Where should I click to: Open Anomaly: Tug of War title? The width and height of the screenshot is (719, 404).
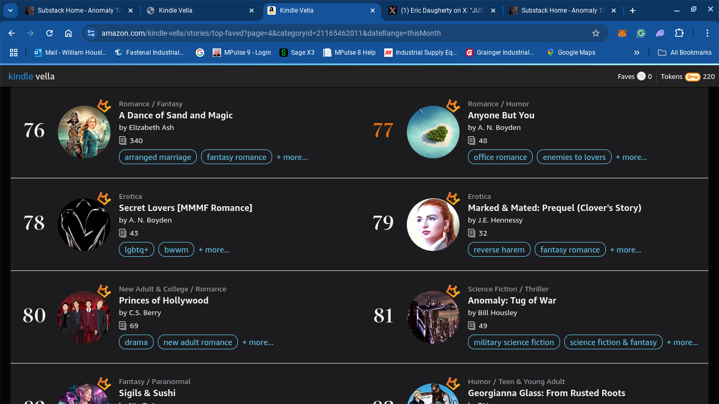coord(512,300)
